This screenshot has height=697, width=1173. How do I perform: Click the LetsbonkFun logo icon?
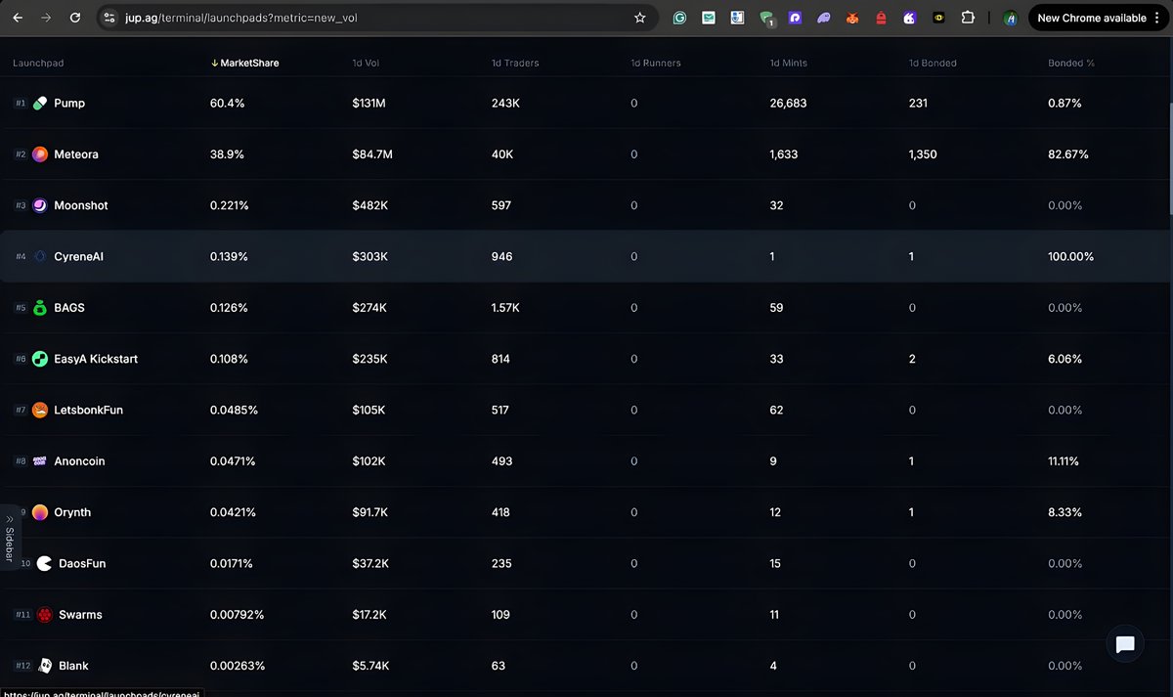pyautogui.click(x=40, y=410)
